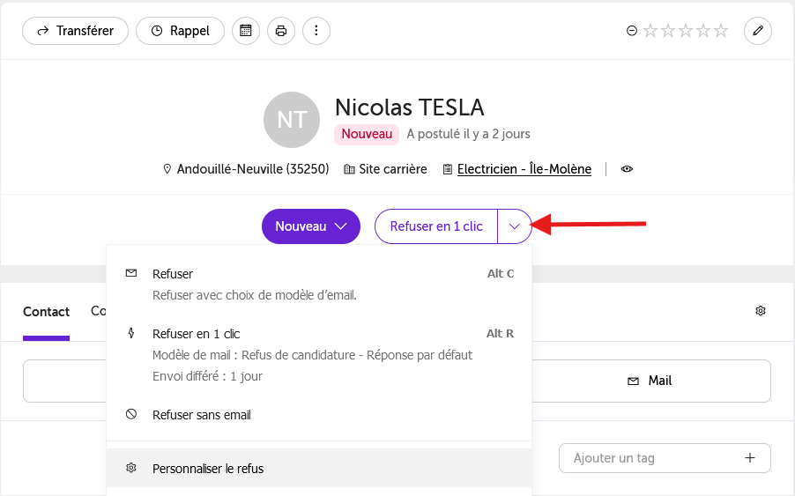
Task: Rate candidate with third star
Action: pyautogui.click(x=686, y=31)
